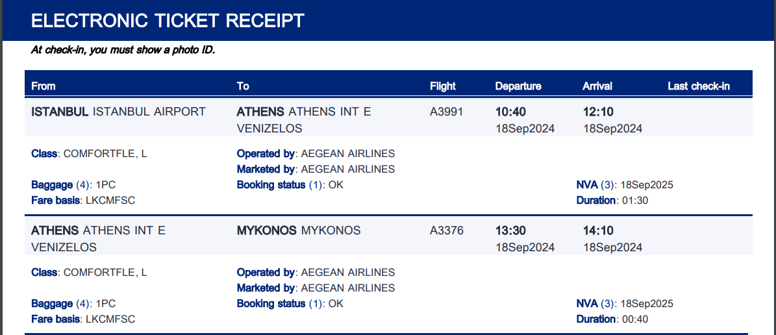Select flight number A3991

point(446,112)
